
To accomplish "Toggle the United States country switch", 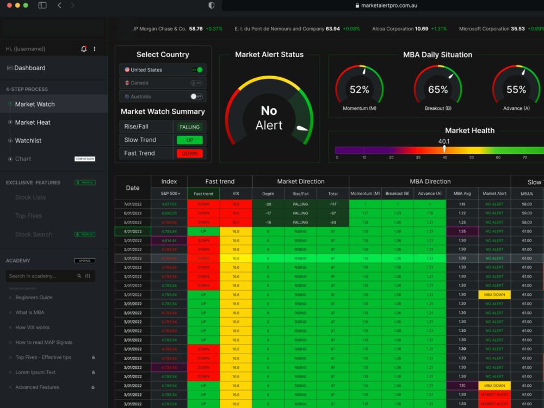I will 197,70.
